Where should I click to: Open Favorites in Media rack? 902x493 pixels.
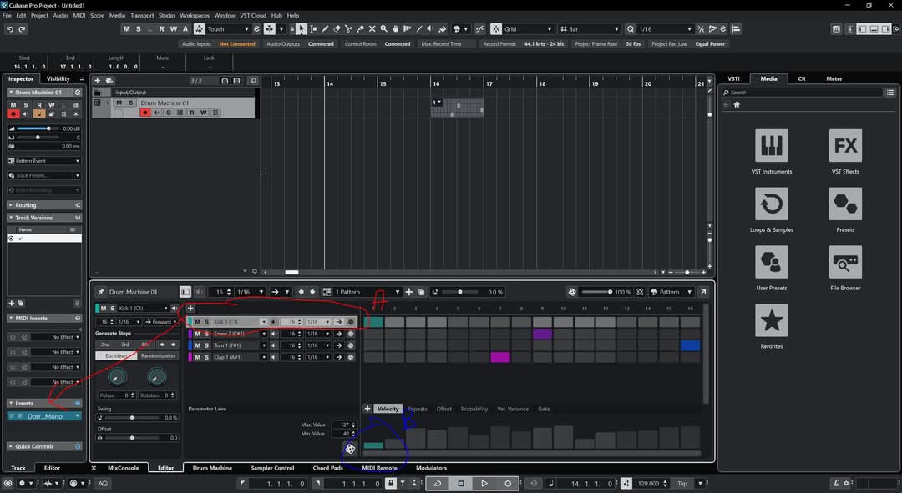click(x=772, y=320)
